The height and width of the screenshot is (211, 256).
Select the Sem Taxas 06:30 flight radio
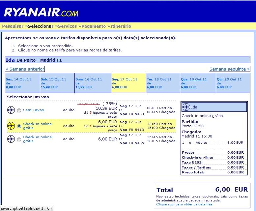19,110
